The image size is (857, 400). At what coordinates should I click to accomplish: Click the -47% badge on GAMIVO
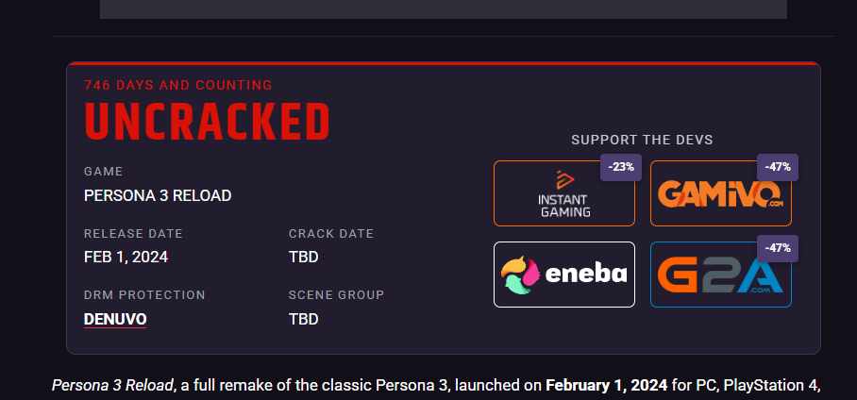click(778, 168)
